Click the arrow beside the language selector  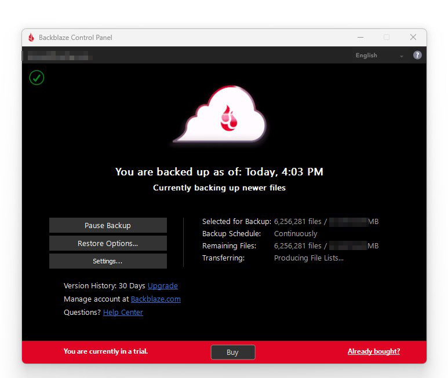[401, 56]
